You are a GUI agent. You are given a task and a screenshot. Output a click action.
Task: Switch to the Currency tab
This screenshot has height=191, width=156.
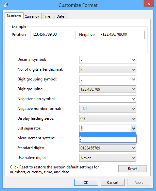click(x=32, y=16)
